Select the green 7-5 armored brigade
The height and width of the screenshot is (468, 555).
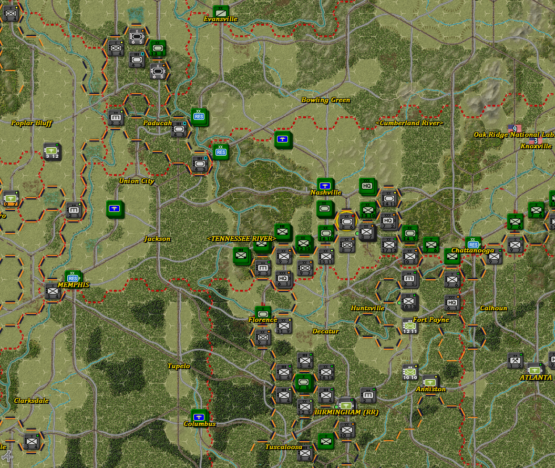click(x=303, y=382)
